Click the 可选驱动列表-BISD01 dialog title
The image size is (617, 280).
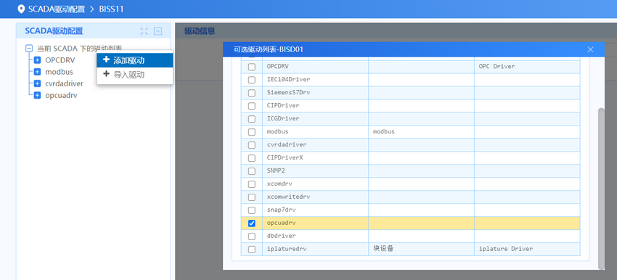(x=269, y=49)
